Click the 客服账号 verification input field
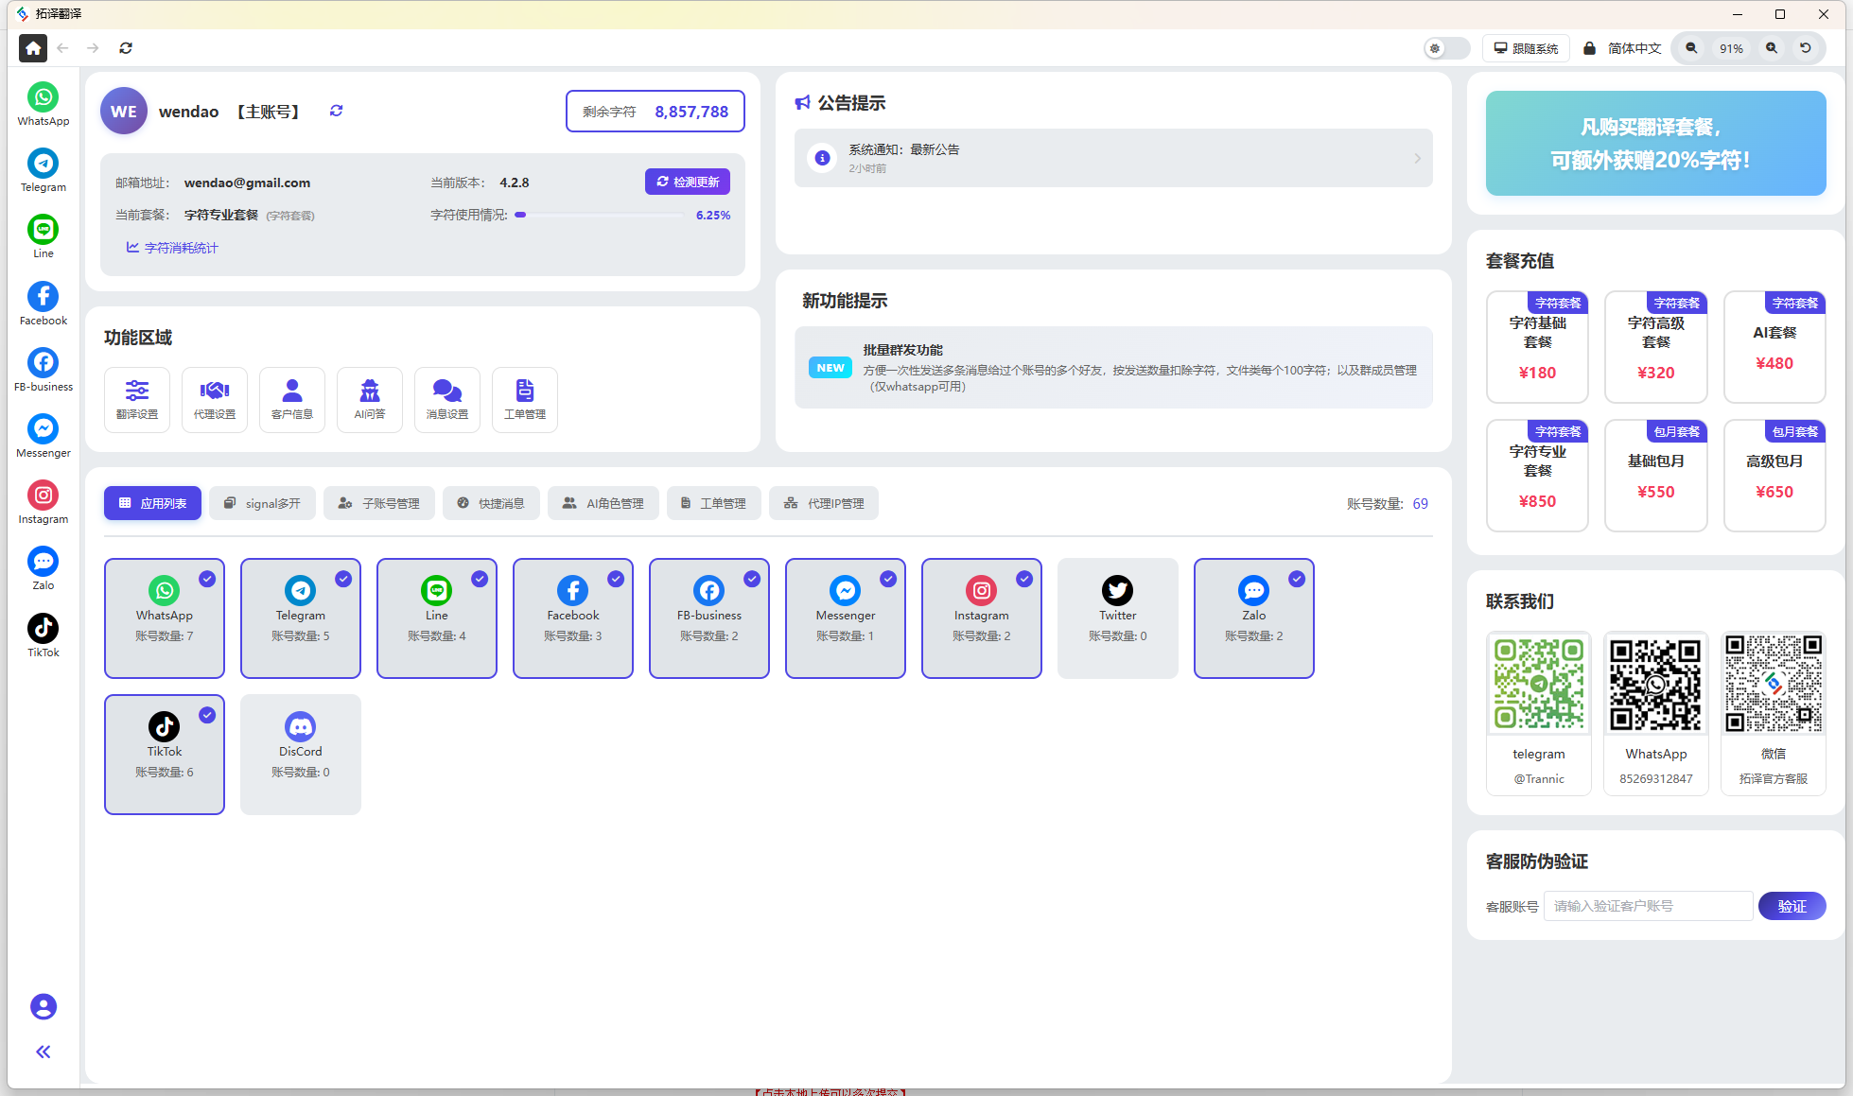1853x1096 pixels. point(1647,906)
